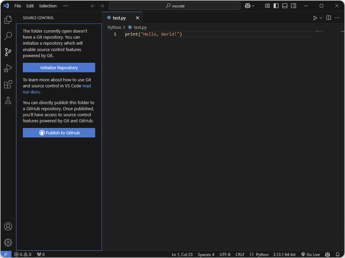Show more menu items via ellipsis
Viewport: 345px width, 258px height.
(66, 6)
